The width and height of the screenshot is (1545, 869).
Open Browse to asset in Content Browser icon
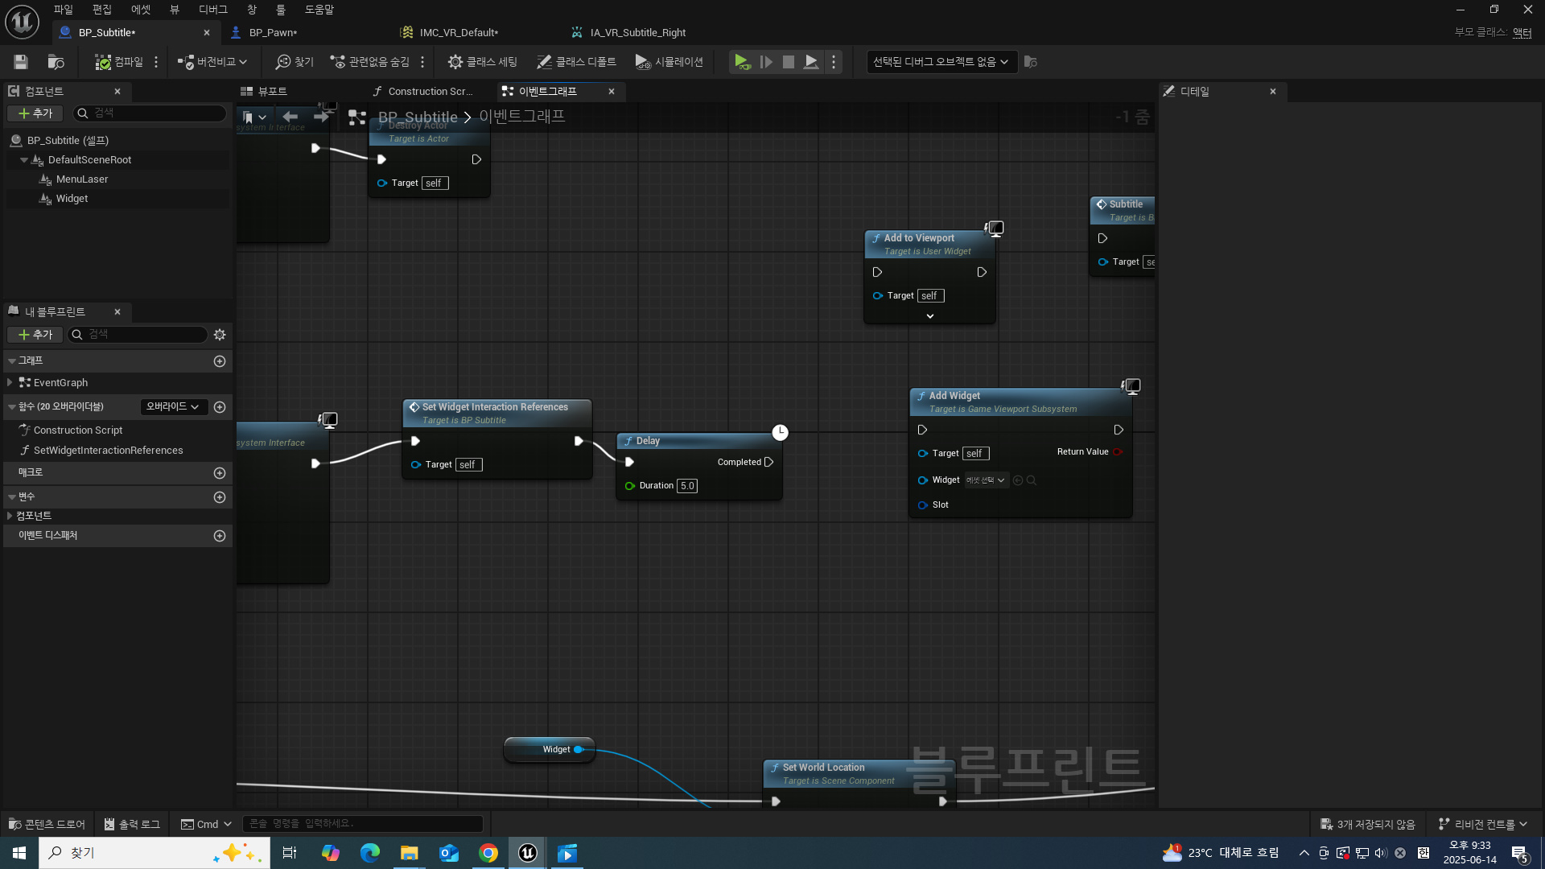click(x=56, y=62)
